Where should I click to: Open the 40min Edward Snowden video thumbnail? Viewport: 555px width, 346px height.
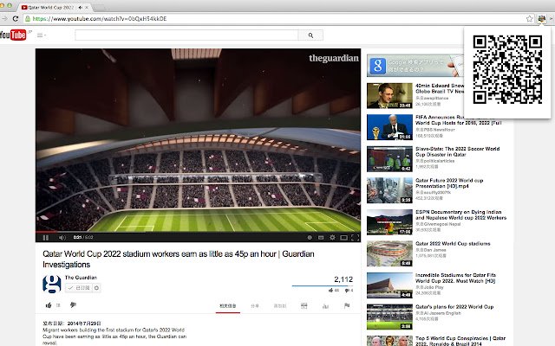[389, 96]
